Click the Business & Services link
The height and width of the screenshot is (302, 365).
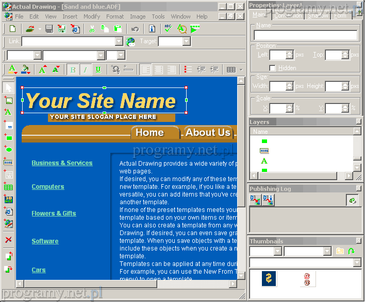[62, 163]
